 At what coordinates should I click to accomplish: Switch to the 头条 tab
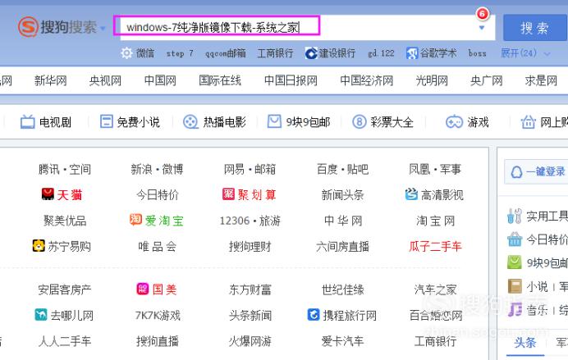(524, 342)
